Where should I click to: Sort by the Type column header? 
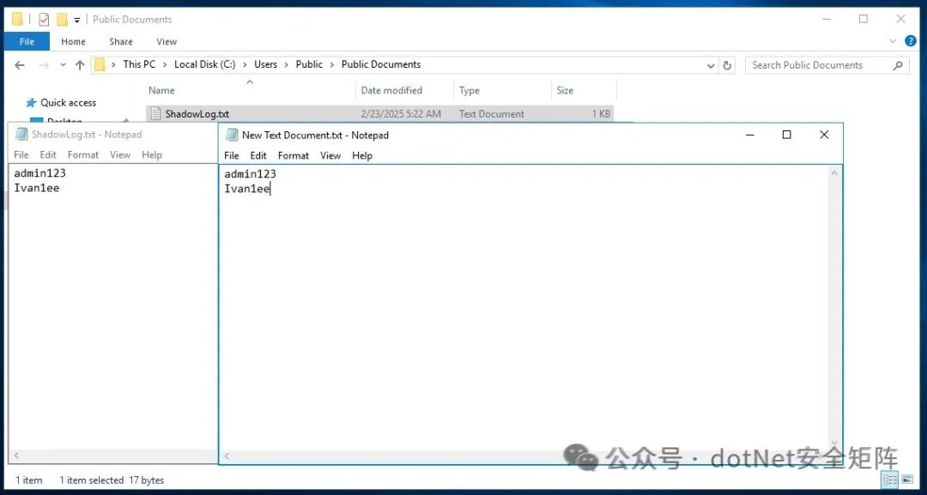(469, 90)
